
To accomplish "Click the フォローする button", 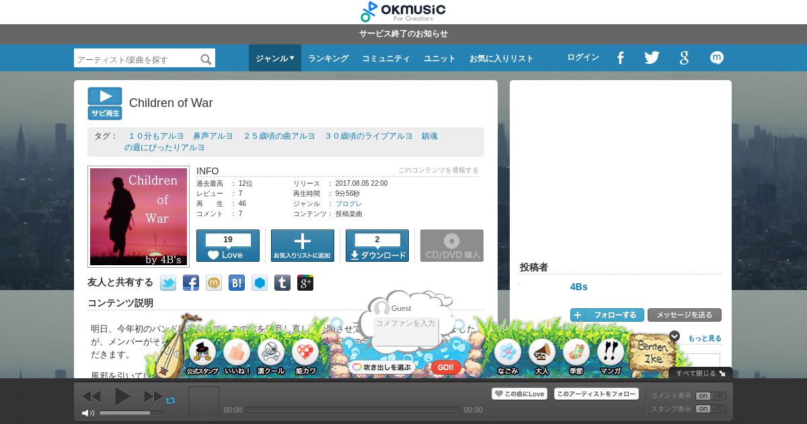I will coord(607,315).
